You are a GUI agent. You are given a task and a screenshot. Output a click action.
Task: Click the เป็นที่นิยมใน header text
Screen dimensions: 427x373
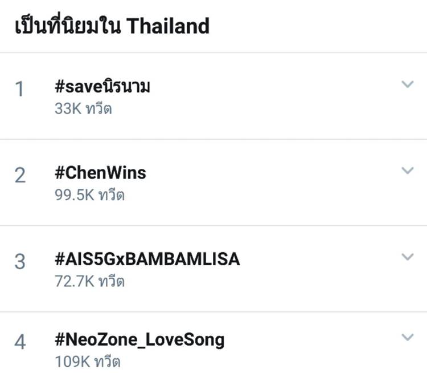(68, 26)
